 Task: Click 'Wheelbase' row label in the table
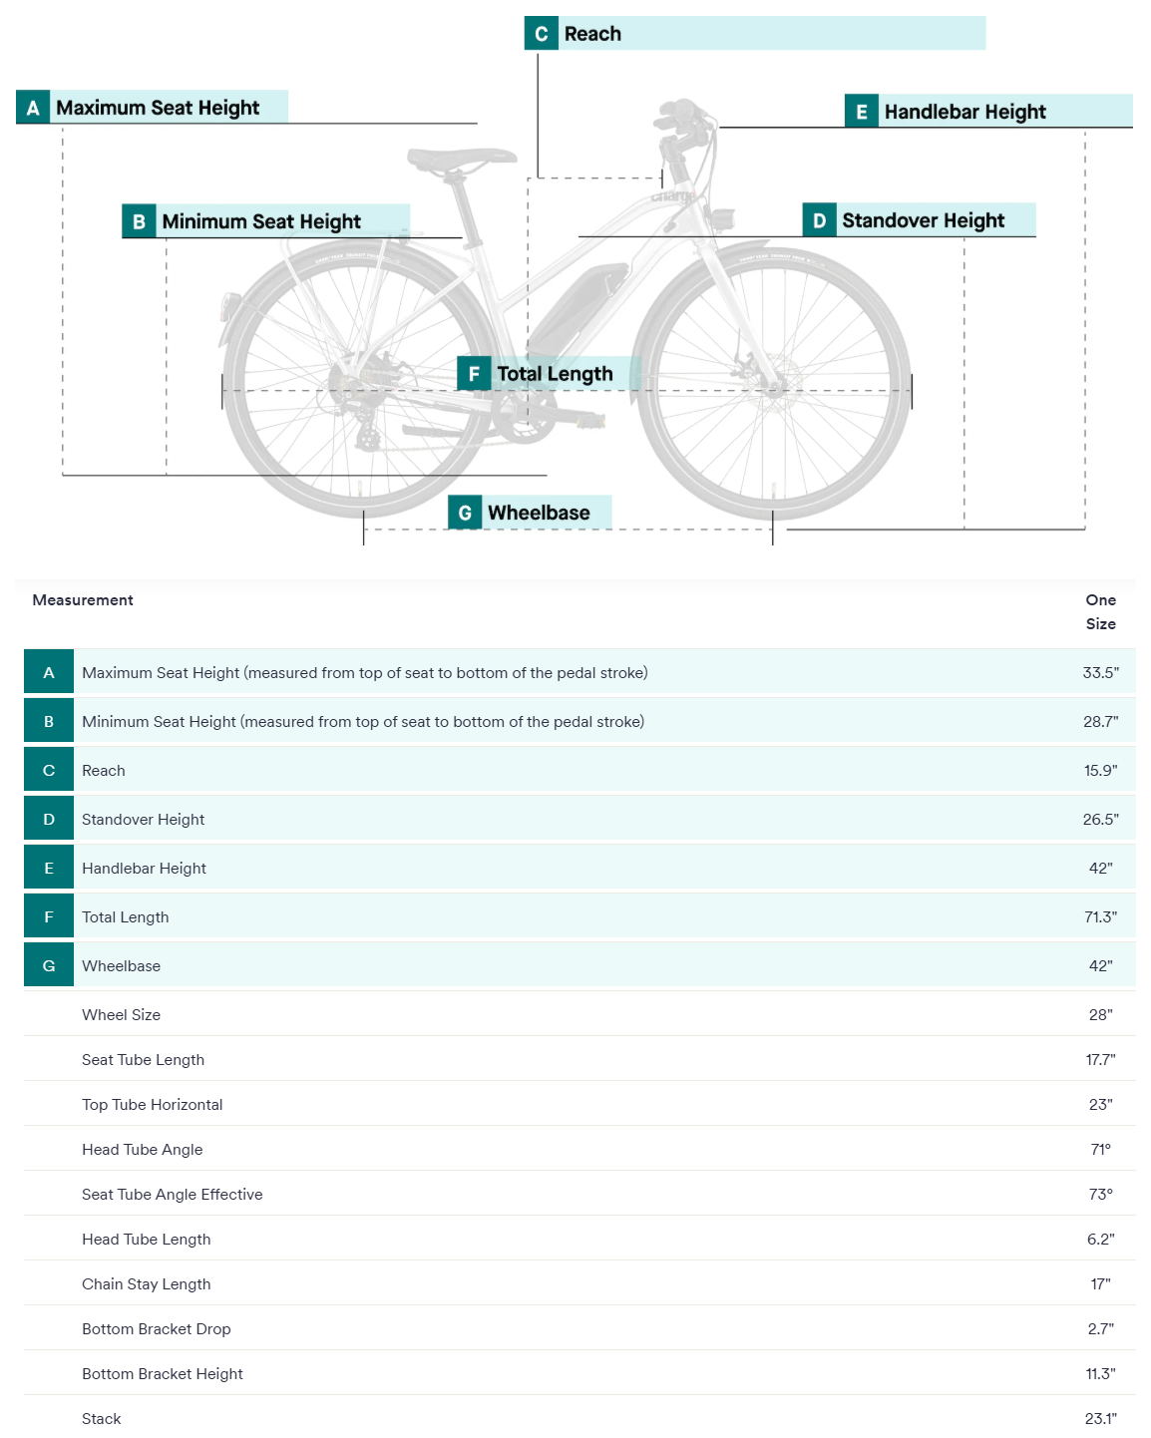[122, 965]
